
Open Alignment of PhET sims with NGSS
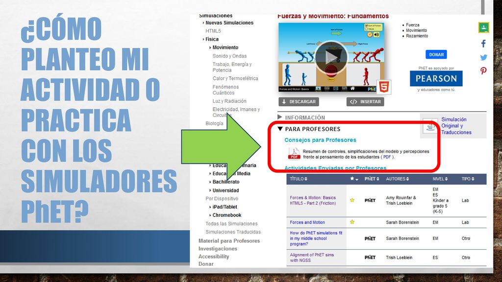click(312, 258)
